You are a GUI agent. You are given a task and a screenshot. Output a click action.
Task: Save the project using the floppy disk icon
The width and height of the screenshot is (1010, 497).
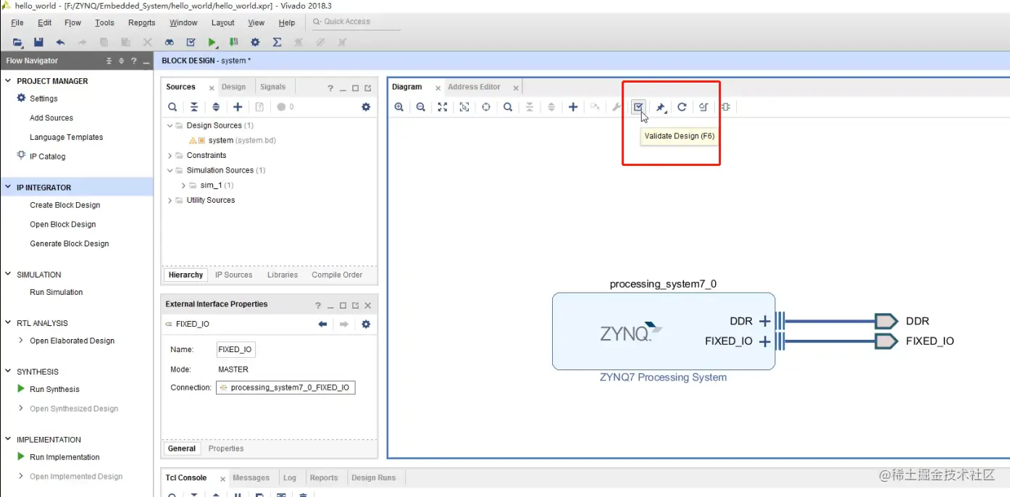[38, 43]
